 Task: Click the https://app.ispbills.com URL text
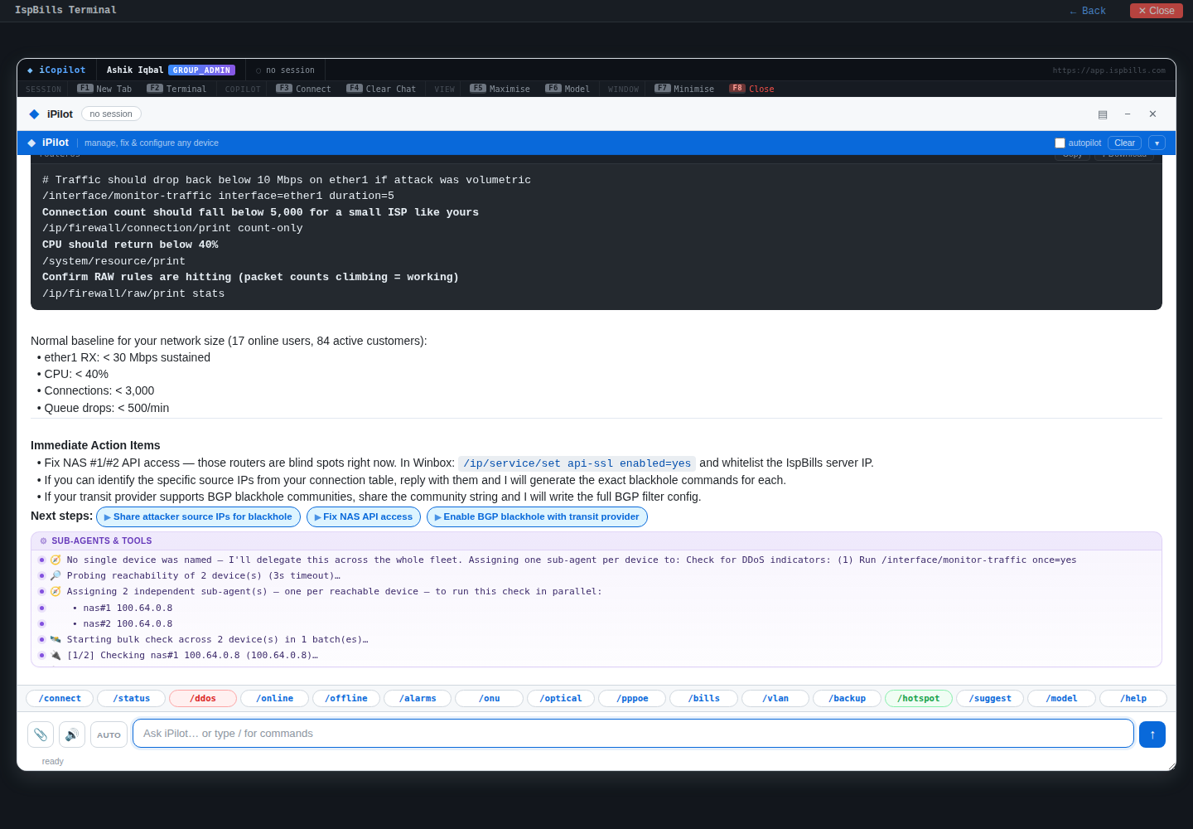click(x=1108, y=70)
